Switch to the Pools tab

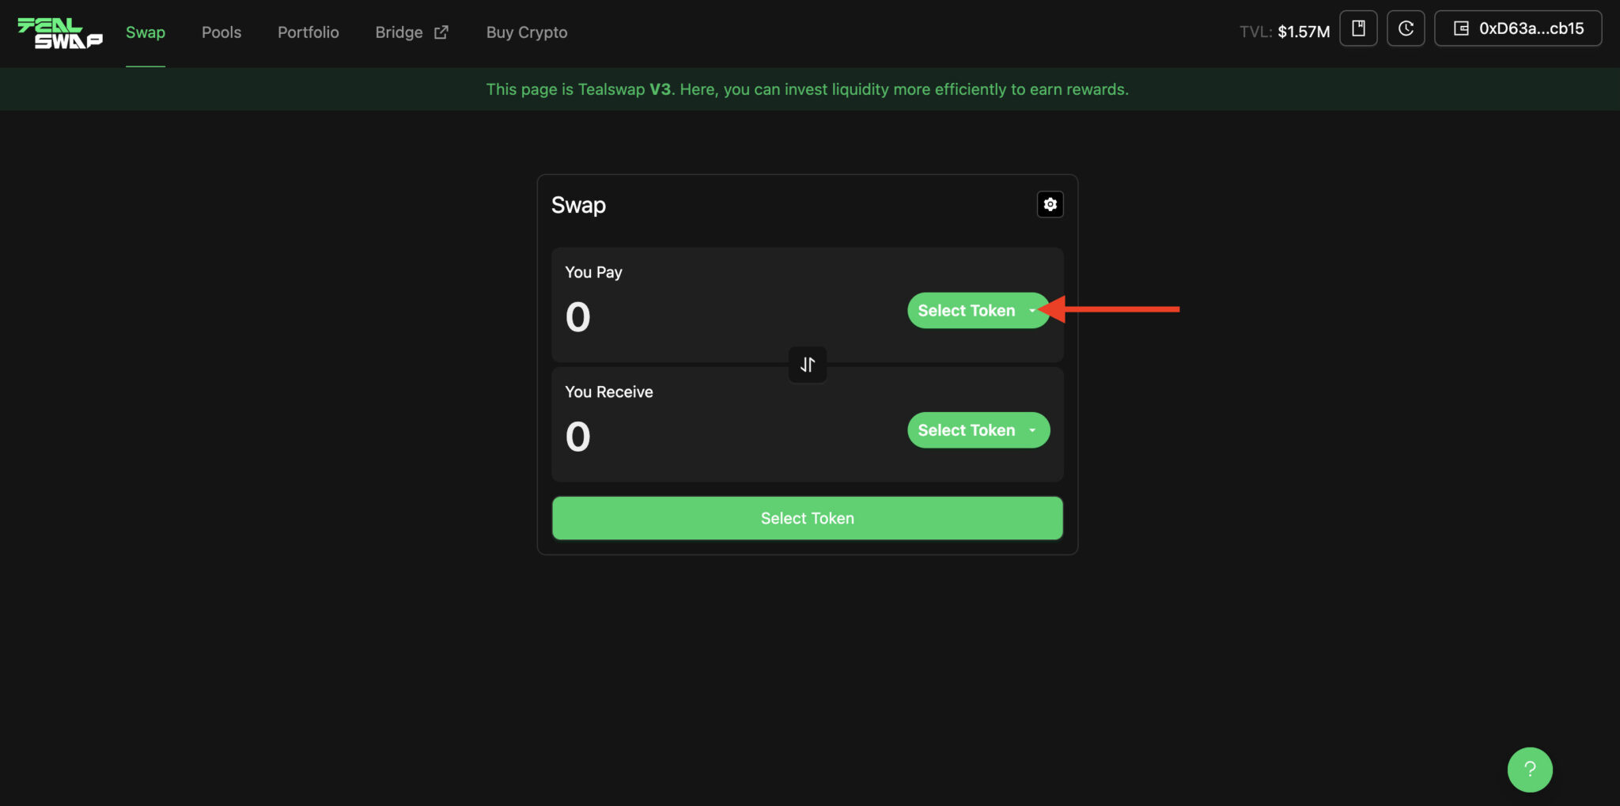point(221,32)
